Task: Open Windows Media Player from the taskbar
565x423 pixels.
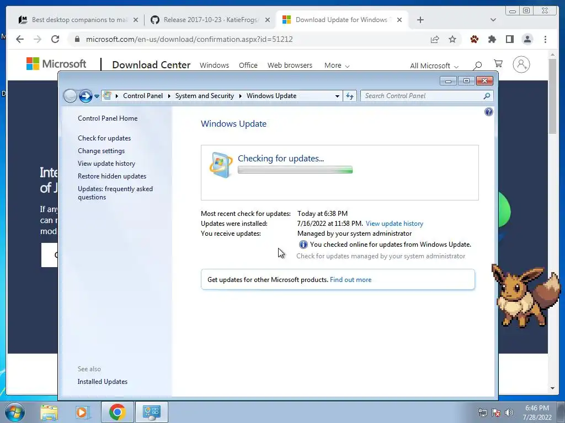Action: pyautogui.click(x=82, y=412)
